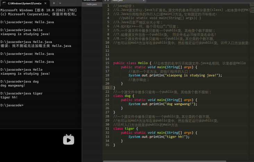Image resolution: width=254 pixels, height=162 pixels.
Task: Select the C:\Windows\System32\cmd.exe tab
Action: [24, 3]
